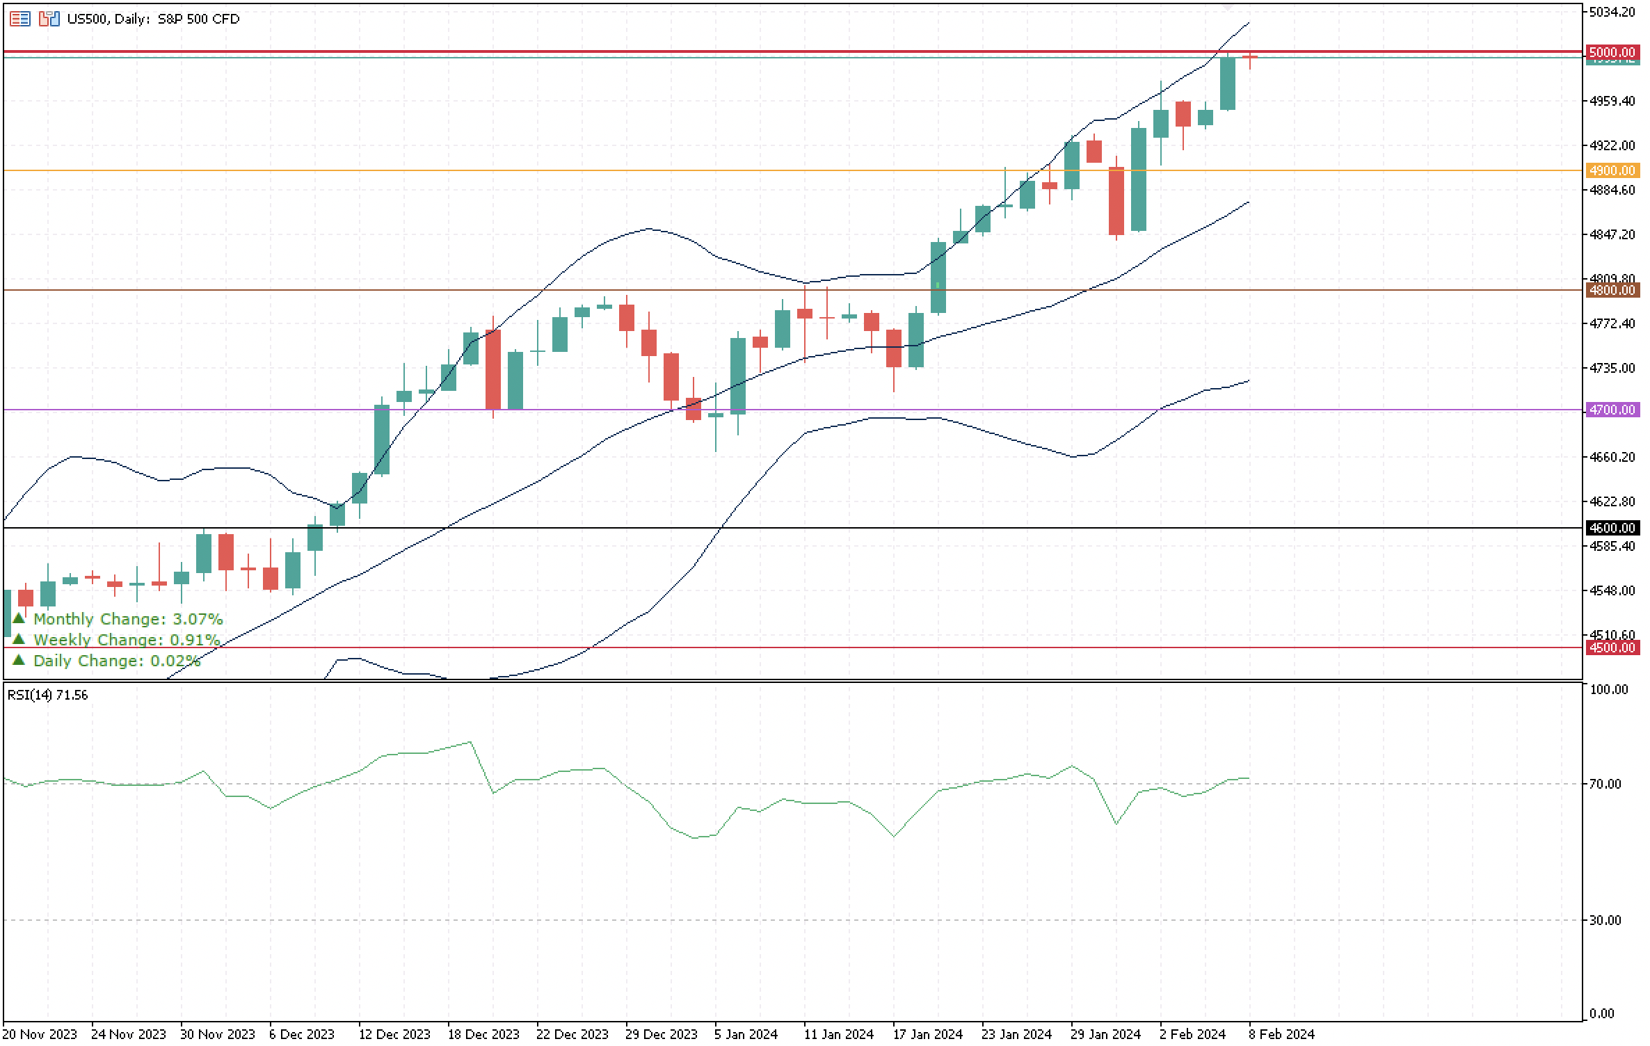Click the RSI(14) 71.56 indicator label
Screen dimensions: 1650x1046
(x=47, y=695)
